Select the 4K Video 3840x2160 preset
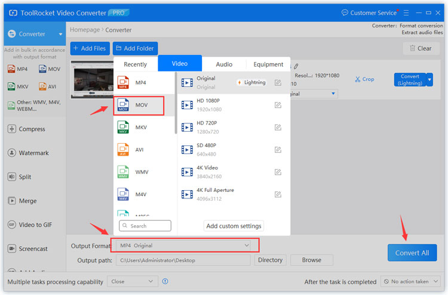The width and height of the screenshot is (448, 295). (x=234, y=172)
